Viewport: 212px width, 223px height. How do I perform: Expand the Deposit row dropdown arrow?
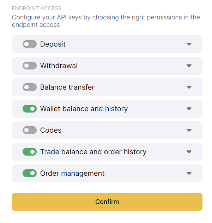(x=189, y=44)
